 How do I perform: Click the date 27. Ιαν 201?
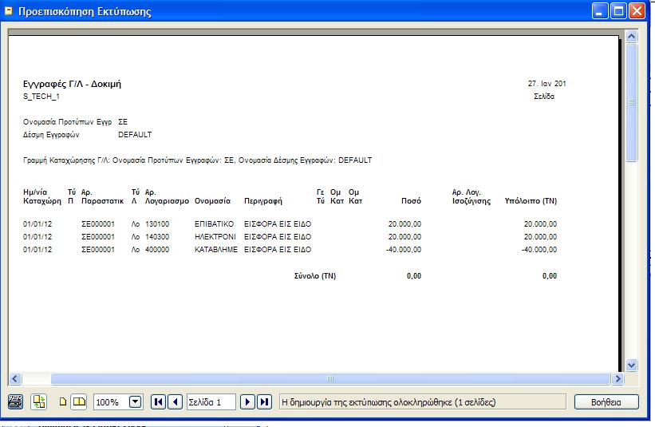click(x=546, y=84)
